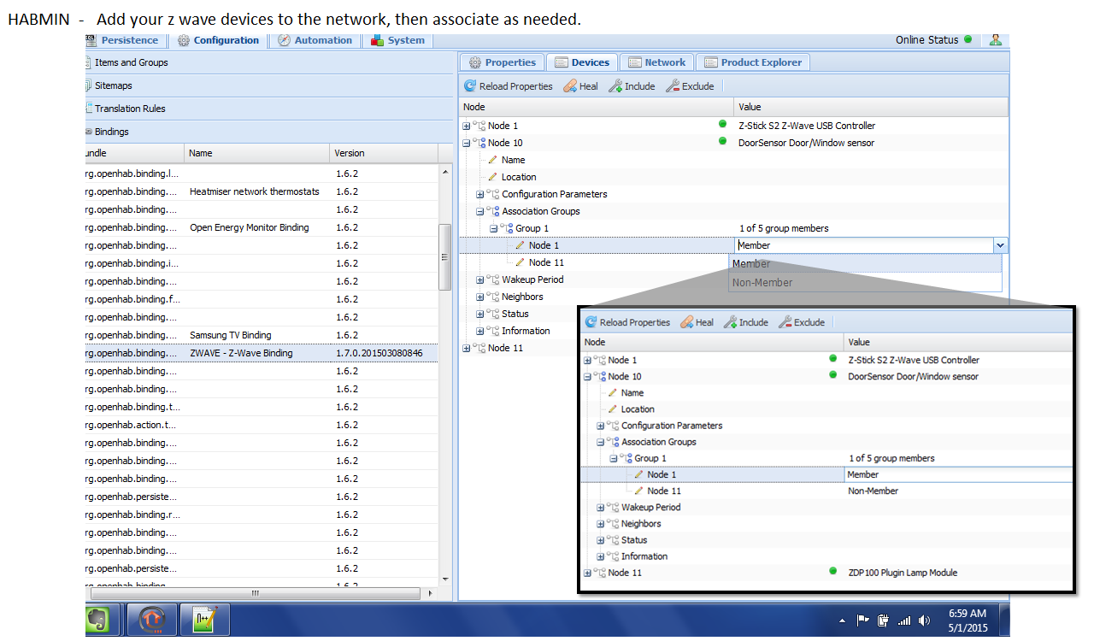Click Exclude in the enlarged inset toolbar
Viewport: 1094px width, 641px height.
pos(802,322)
